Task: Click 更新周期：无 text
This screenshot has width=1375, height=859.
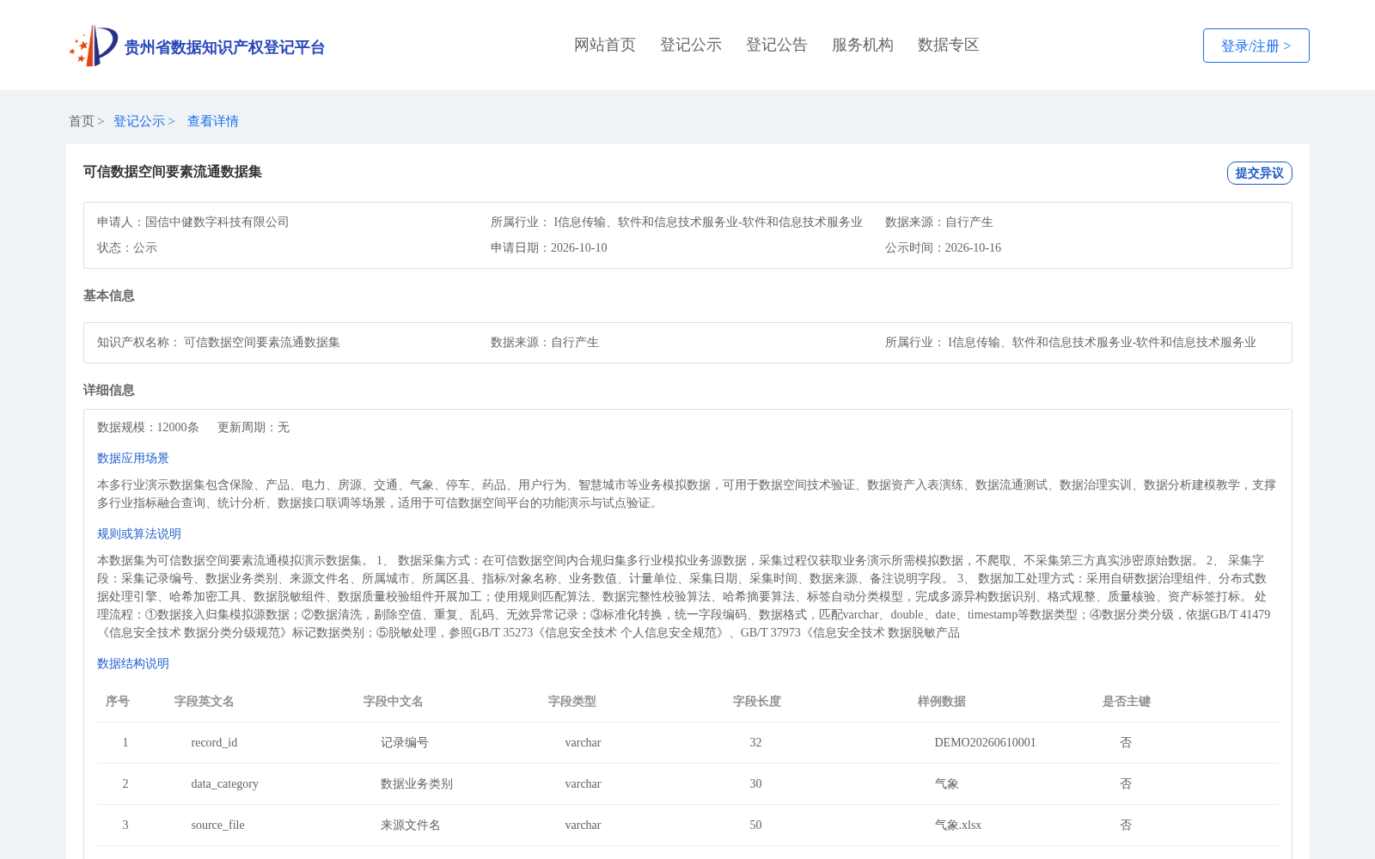Action: 254,427
